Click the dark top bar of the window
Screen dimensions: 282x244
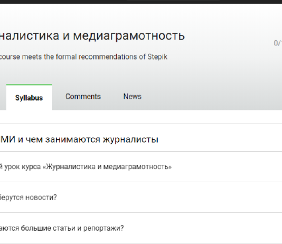click(x=141, y=2)
